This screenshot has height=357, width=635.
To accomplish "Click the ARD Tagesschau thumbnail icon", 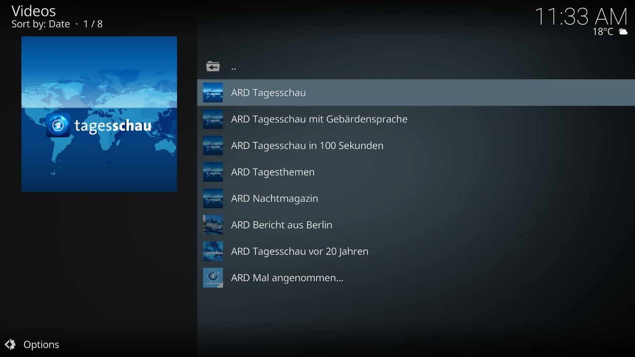I will coord(213,93).
